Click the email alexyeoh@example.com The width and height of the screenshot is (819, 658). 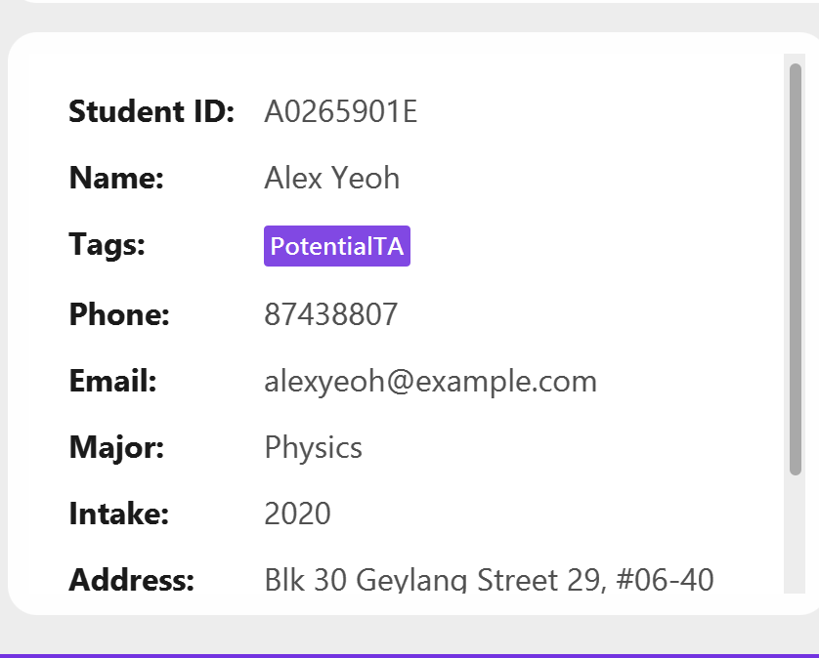[x=430, y=381]
